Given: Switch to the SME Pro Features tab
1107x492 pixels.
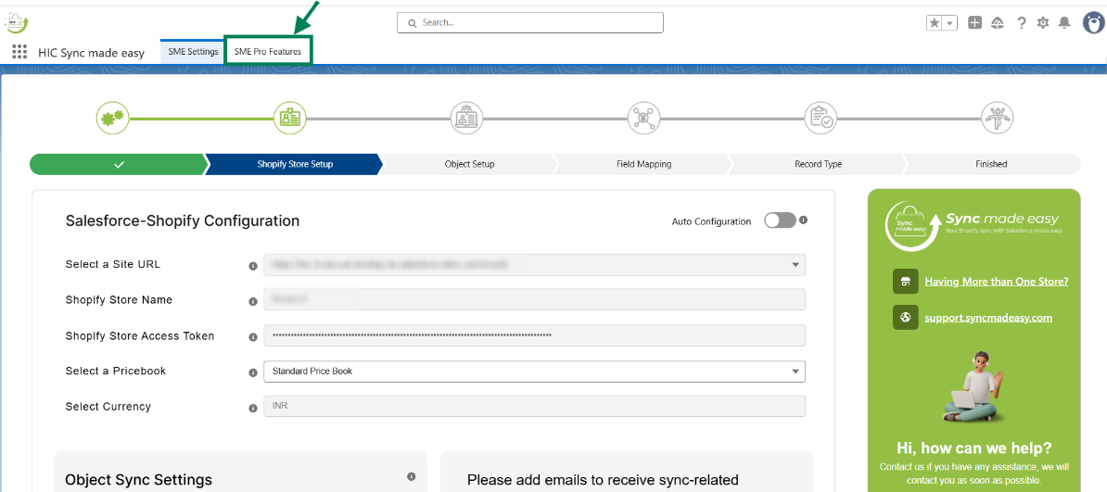Looking at the screenshot, I should [x=268, y=52].
